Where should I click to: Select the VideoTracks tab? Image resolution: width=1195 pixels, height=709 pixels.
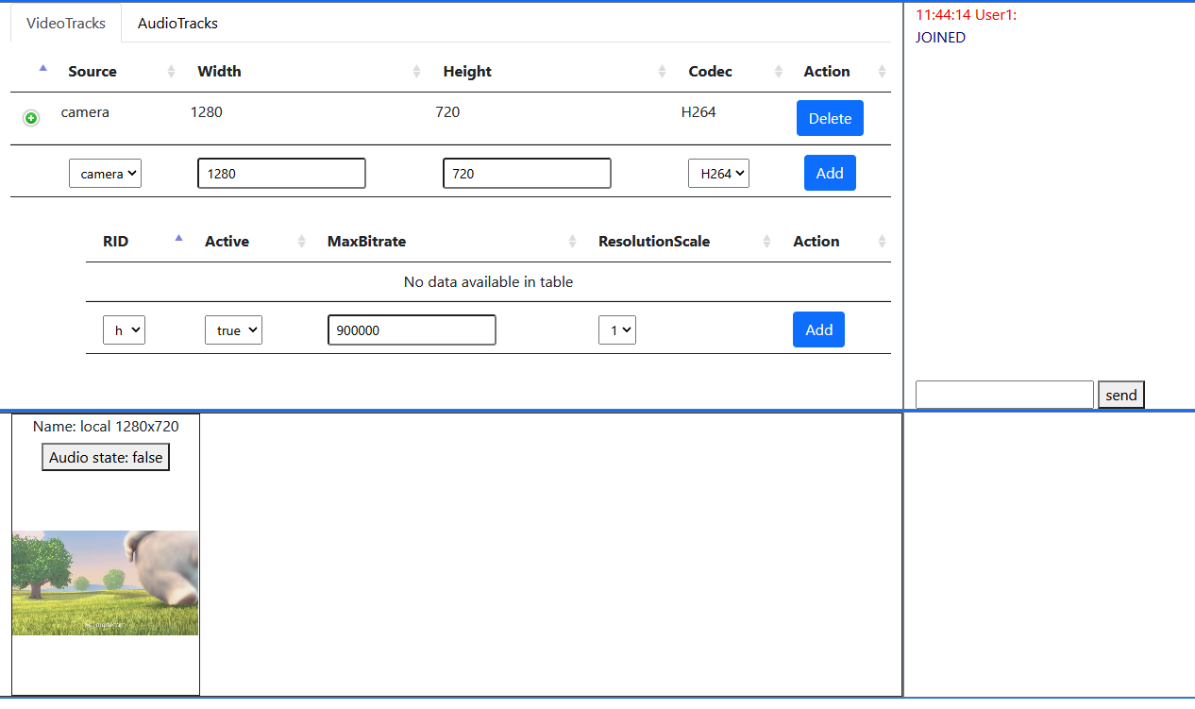66,24
